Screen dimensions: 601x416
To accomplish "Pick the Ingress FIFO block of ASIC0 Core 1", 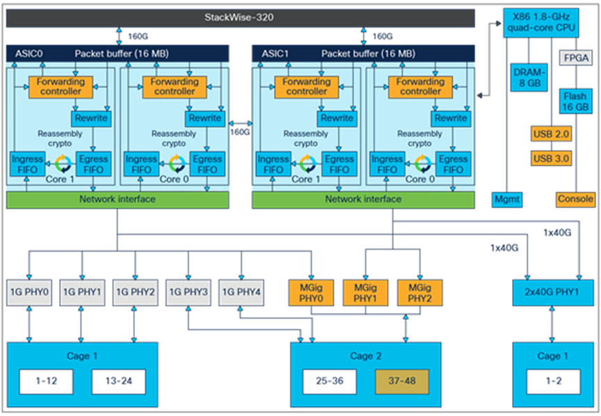I will (27, 164).
